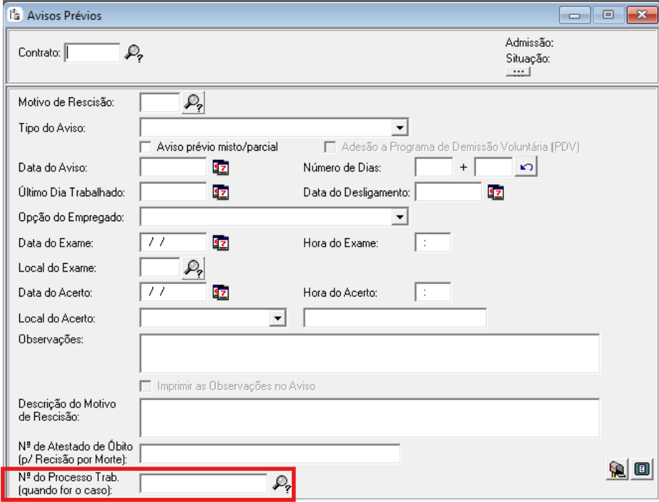This screenshot has height=502, width=659.
Task: Click the icon left of the green book
Action: coord(617,469)
